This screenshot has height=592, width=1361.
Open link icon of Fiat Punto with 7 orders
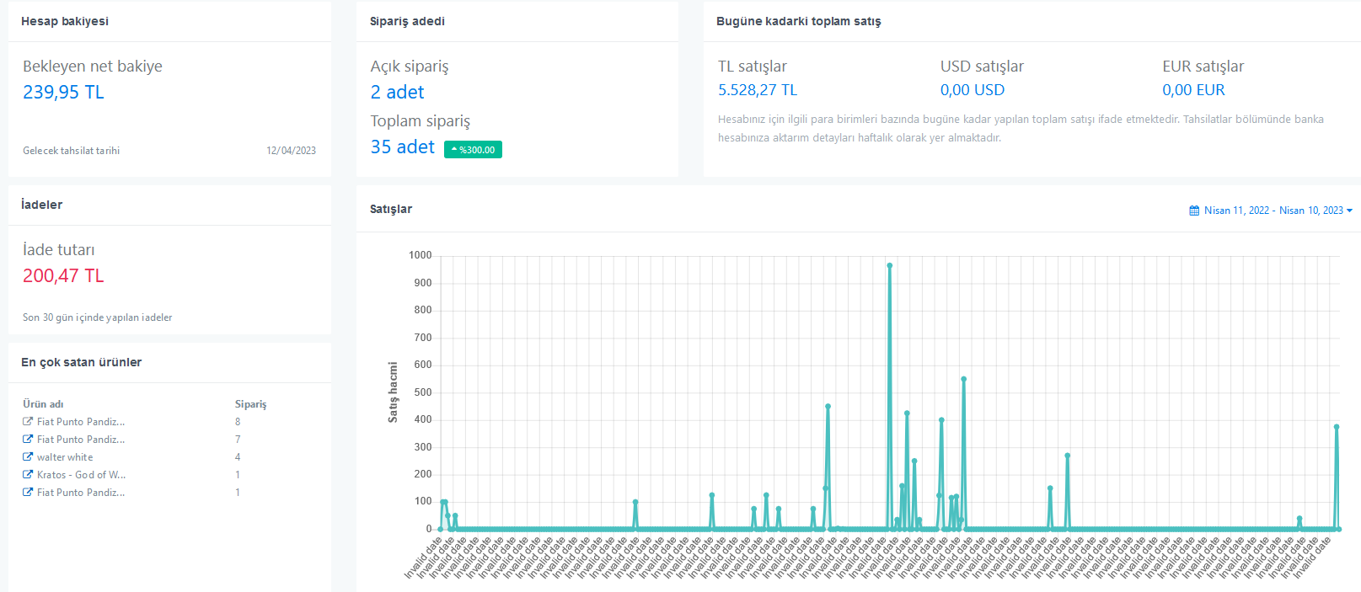[28, 439]
